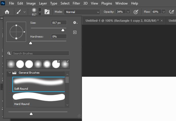The image size is (176, 121).
Task: Select the Soft Round brush
Action: (39, 84)
